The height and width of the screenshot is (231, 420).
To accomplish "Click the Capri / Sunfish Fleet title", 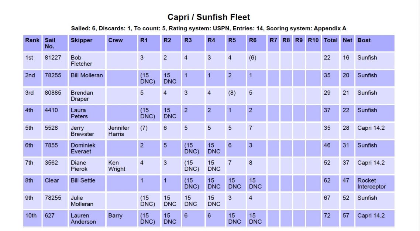I will [x=209, y=17].
